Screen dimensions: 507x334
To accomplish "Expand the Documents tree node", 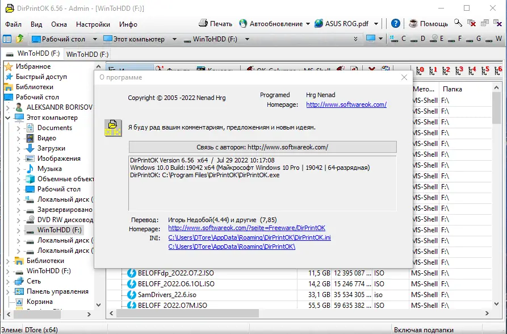I will (18, 128).
